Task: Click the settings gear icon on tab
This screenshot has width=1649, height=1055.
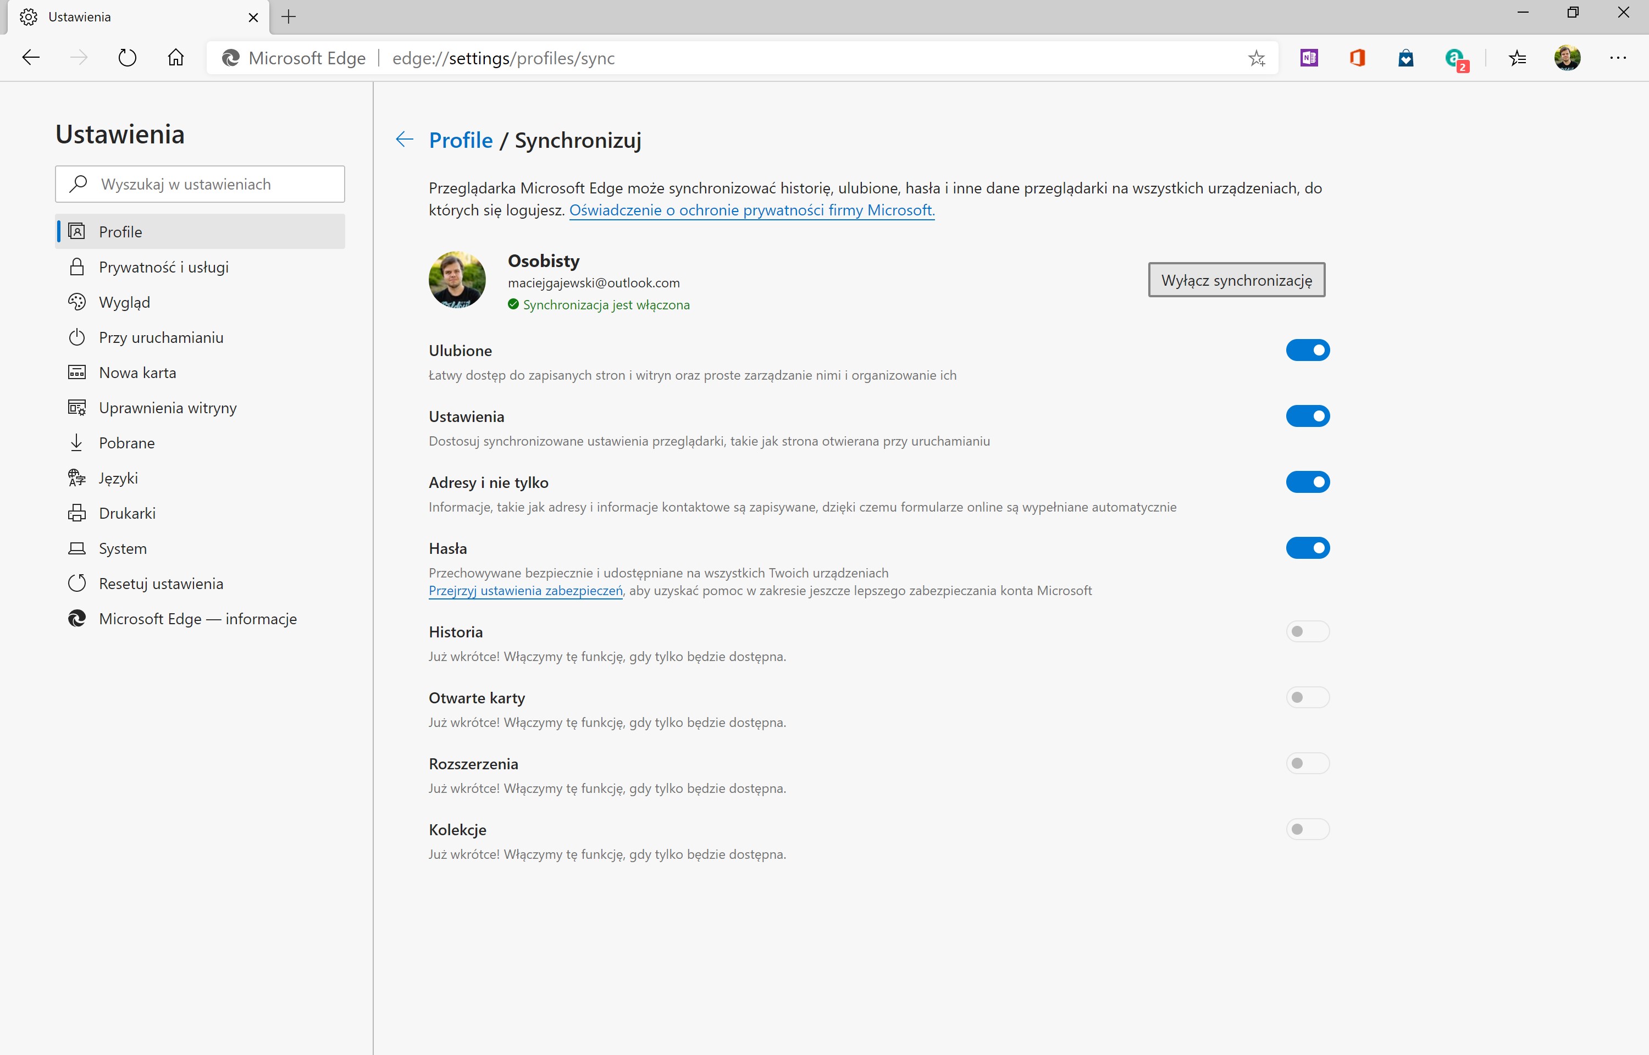Action: point(28,17)
